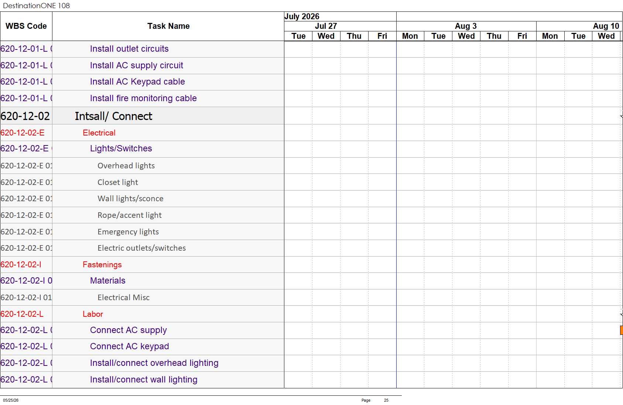Click the Aug 10 week header

[x=606, y=26]
